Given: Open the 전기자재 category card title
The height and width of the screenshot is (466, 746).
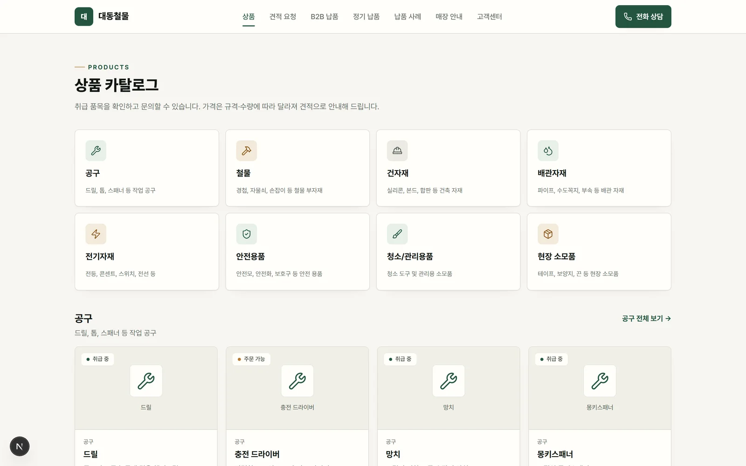Looking at the screenshot, I should click(100, 256).
